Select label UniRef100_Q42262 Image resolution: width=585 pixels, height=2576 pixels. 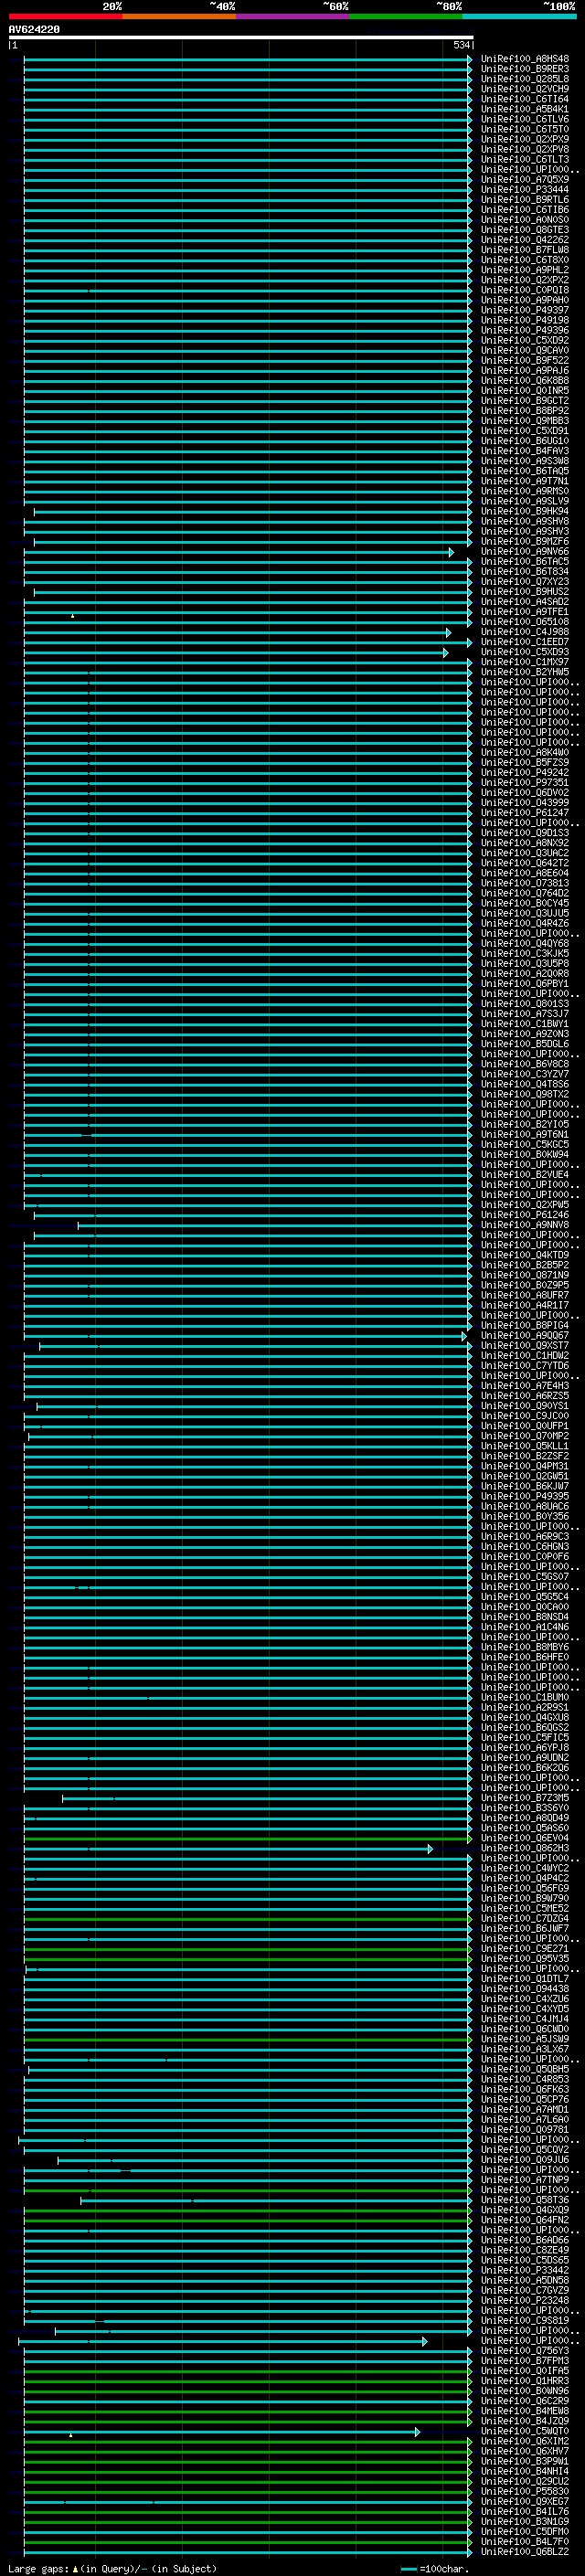point(525,240)
